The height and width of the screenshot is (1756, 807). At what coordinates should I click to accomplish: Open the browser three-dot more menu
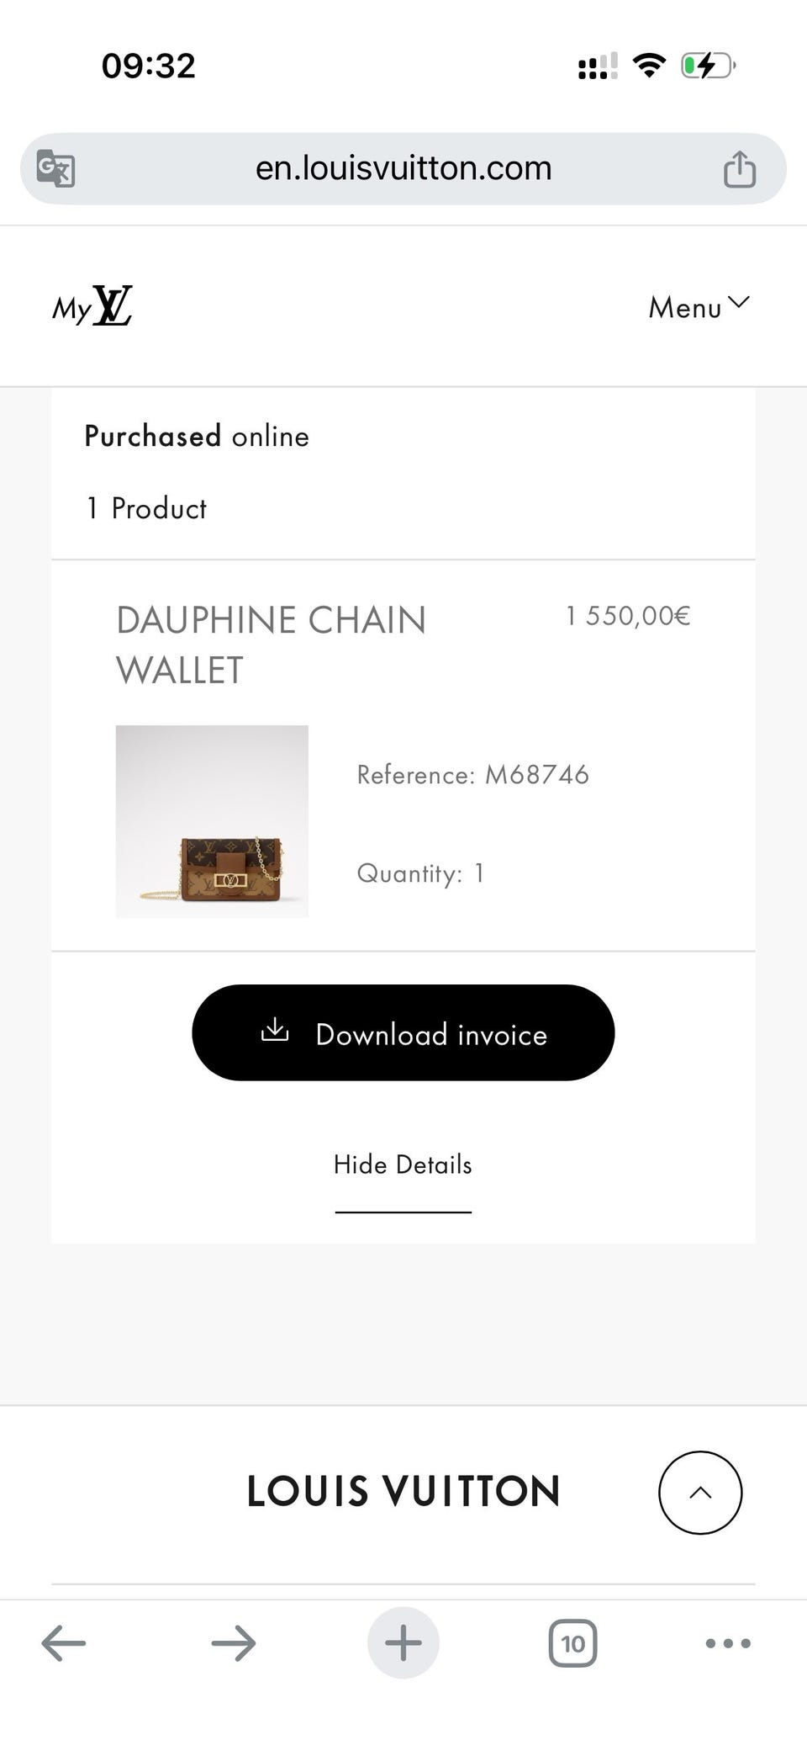pos(728,1643)
